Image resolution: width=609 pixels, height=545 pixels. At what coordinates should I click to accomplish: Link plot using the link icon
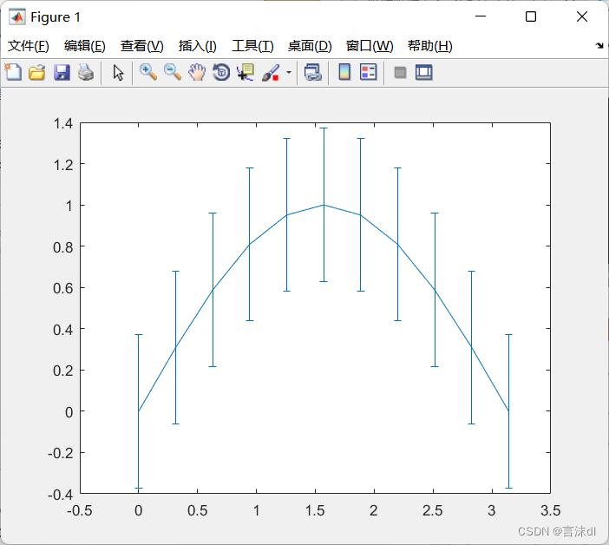tap(313, 73)
